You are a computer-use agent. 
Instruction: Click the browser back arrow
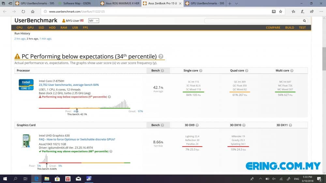click(x=5, y=12)
